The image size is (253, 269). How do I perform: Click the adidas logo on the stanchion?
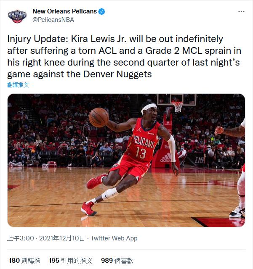click(166, 158)
